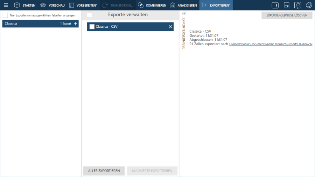Image resolution: width=315 pixels, height=177 pixels.
Task: Add a new export for Classica table
Action: 75,24
